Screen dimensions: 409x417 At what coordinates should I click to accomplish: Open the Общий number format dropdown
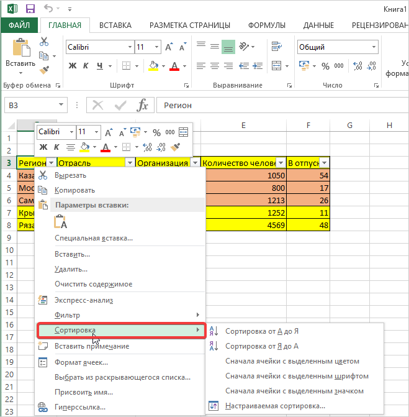coord(374,47)
